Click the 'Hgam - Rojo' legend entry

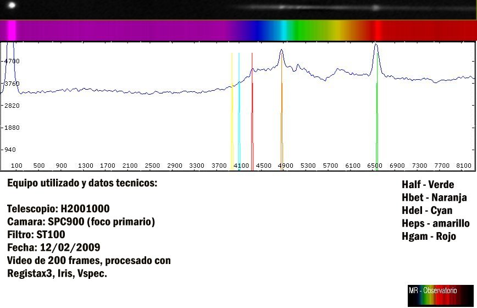click(x=429, y=236)
